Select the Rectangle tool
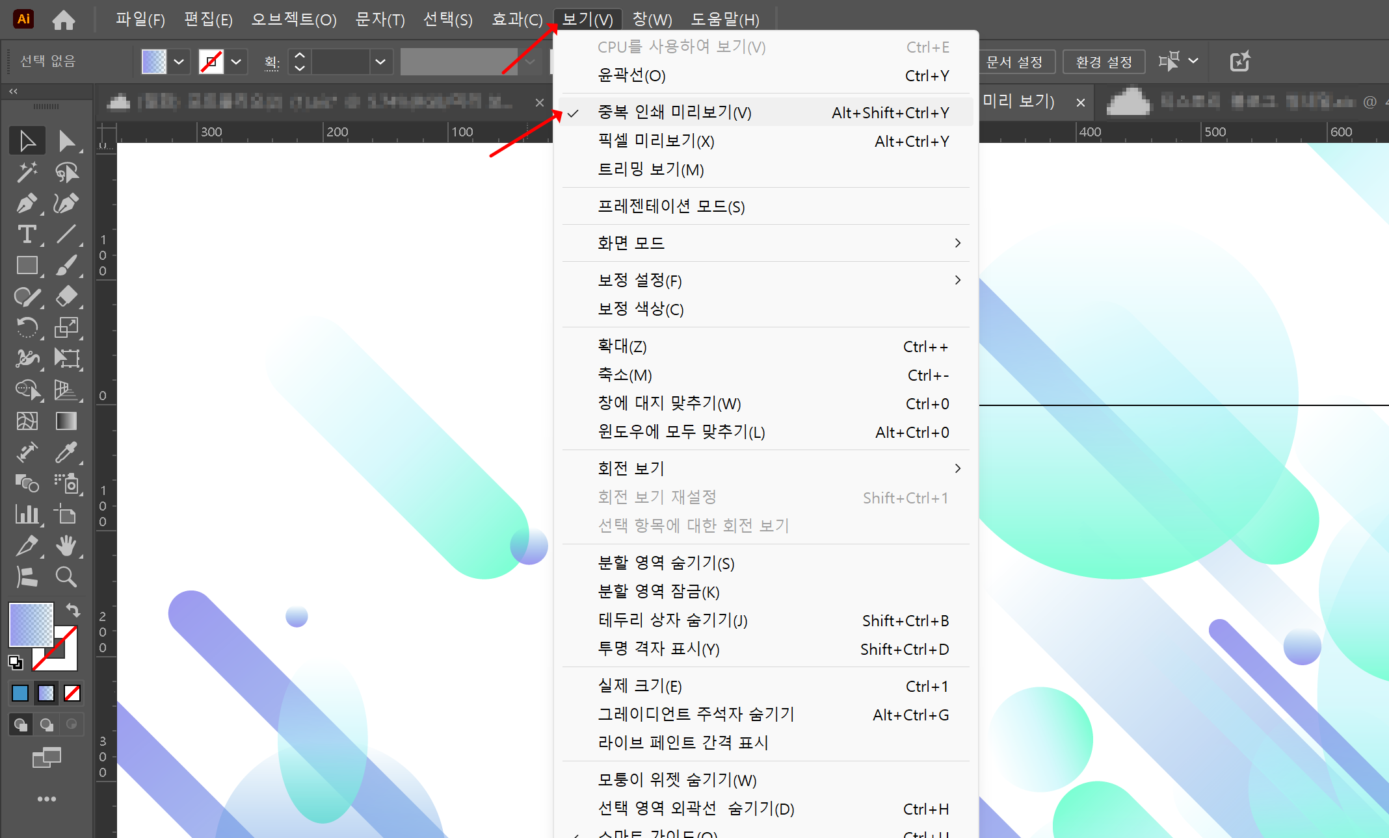1389x838 pixels. click(x=27, y=266)
